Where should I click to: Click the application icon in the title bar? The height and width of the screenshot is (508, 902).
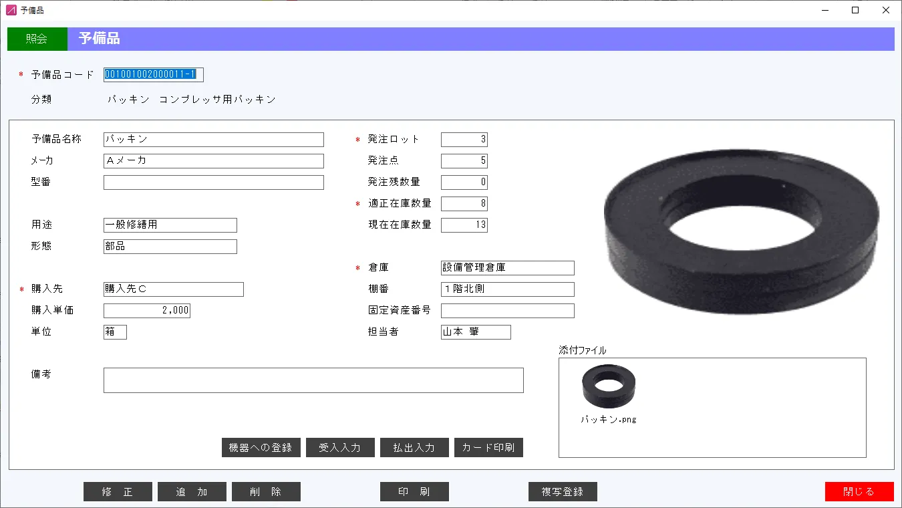click(x=10, y=10)
